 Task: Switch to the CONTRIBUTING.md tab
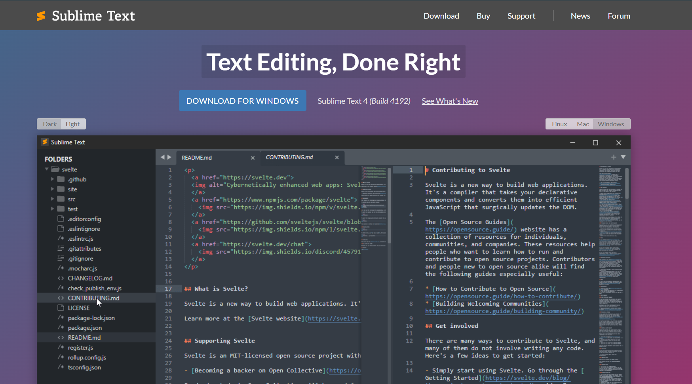[x=290, y=157]
